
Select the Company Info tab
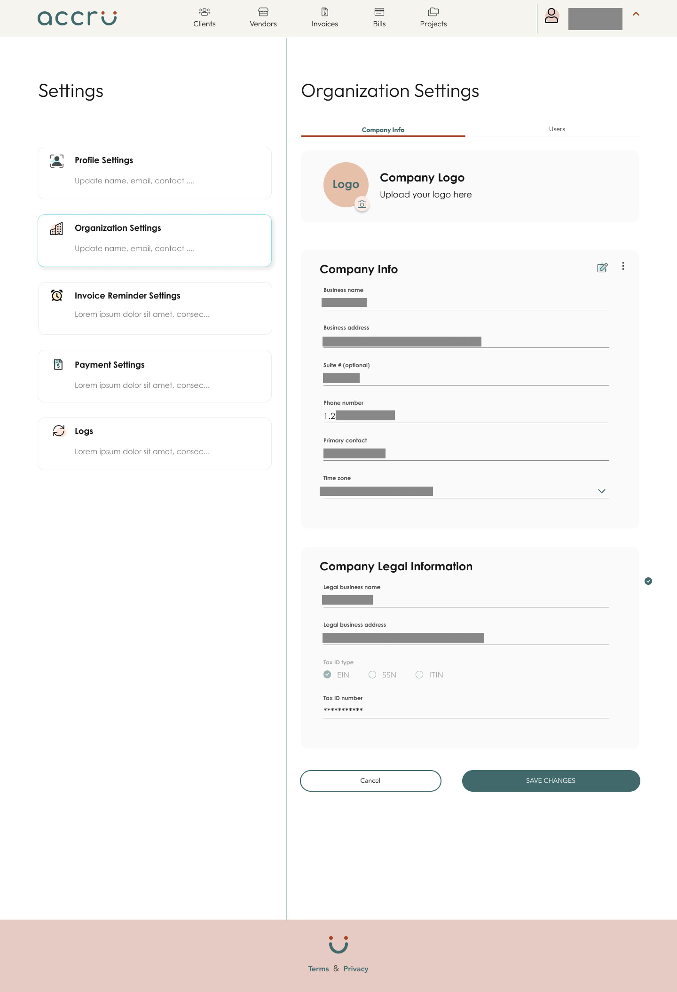pyautogui.click(x=383, y=130)
